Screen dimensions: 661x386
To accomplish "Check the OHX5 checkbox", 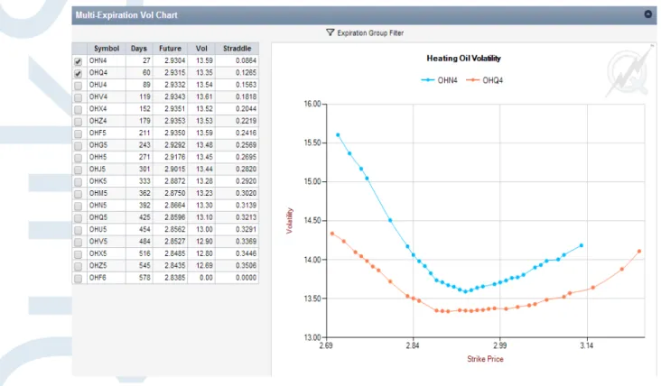I will point(78,254).
